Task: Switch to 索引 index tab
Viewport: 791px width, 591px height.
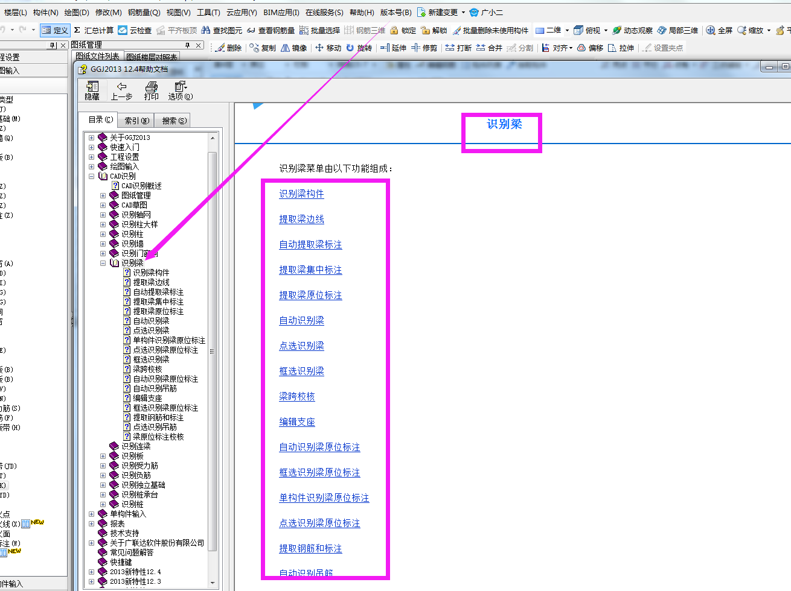Action: pyautogui.click(x=136, y=121)
